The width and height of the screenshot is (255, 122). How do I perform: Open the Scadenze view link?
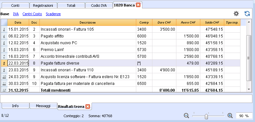[x=53, y=14]
